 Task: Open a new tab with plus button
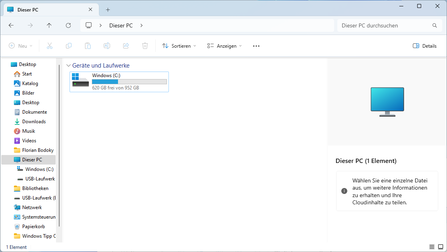click(x=108, y=10)
